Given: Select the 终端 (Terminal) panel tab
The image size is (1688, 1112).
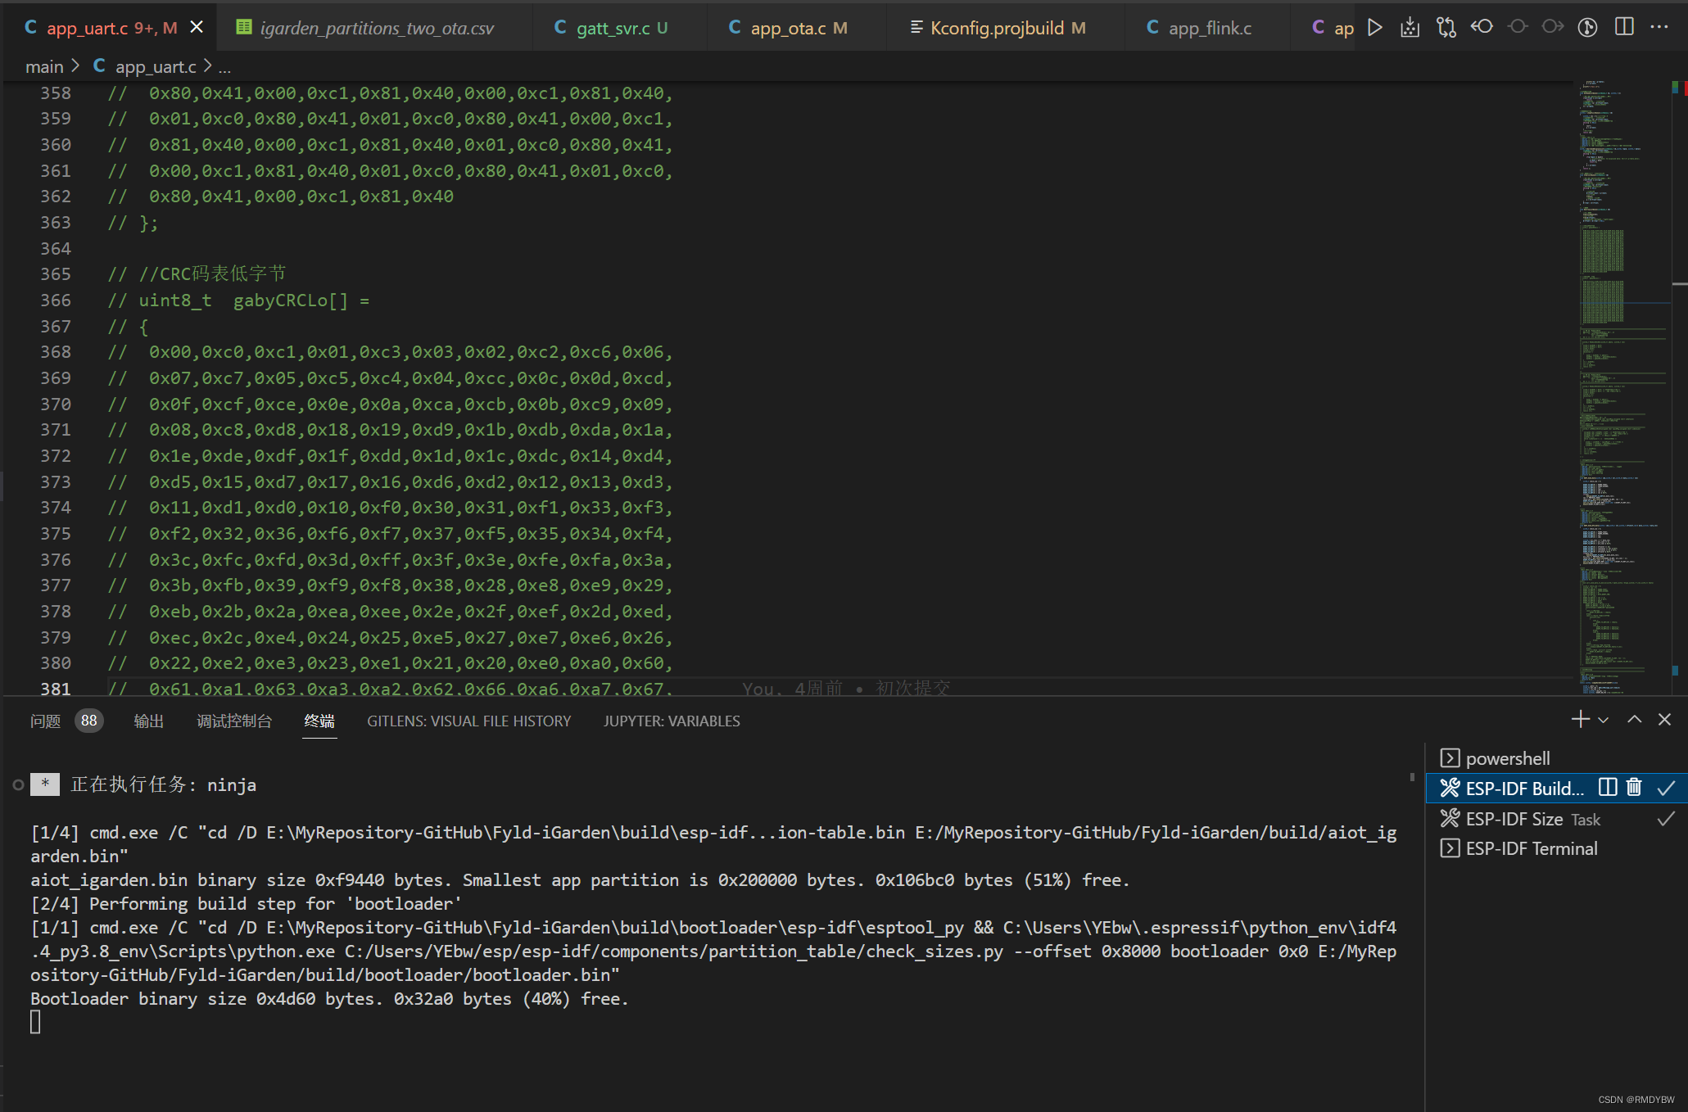Looking at the screenshot, I should coord(319,721).
